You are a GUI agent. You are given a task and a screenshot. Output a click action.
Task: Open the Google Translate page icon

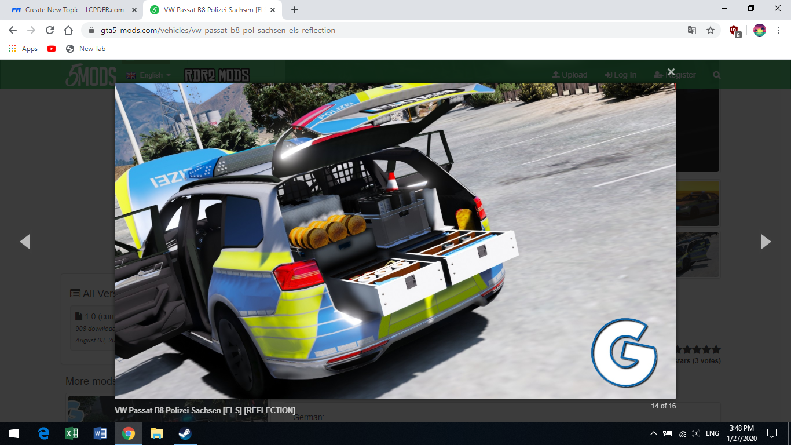(x=692, y=30)
